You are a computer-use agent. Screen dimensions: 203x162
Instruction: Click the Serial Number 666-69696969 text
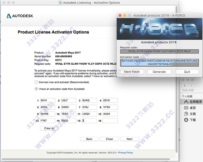coord(64,56)
